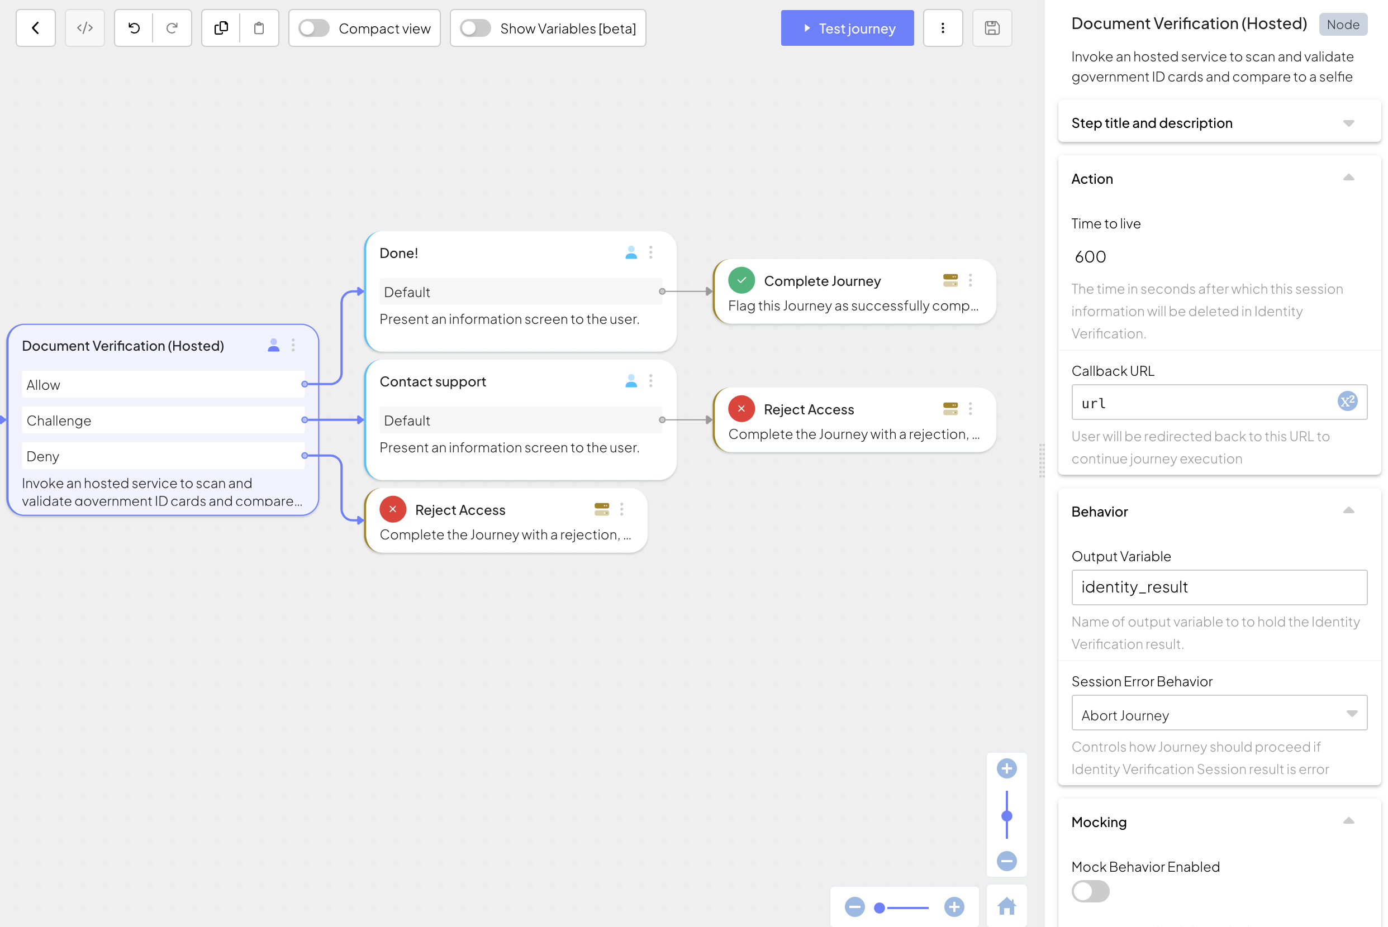Viewport: 1388px width, 927px height.
Task: Click the paste clipboard icon
Action: point(259,28)
